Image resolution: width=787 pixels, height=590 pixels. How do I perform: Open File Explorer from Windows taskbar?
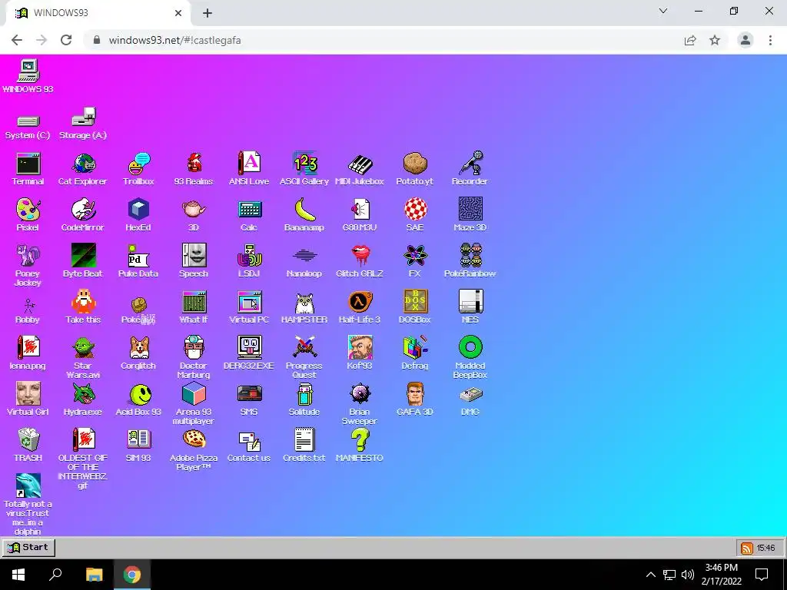[94, 575]
